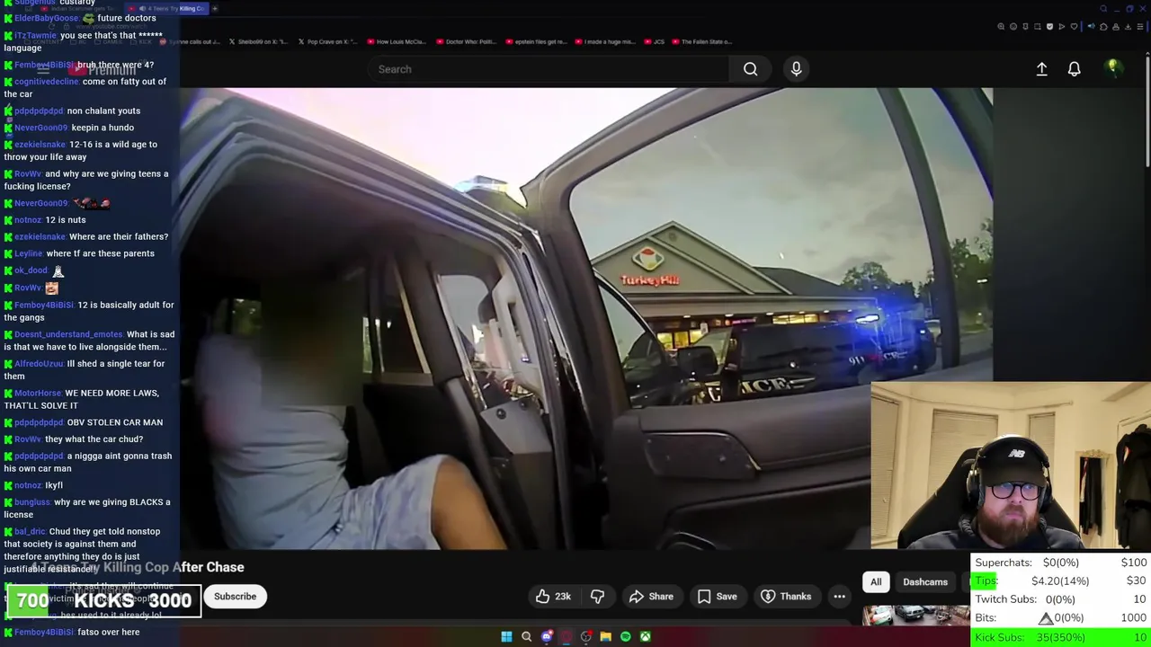Click the browser window search icon top right
This screenshot has width=1151, height=647.
pos(1103,8)
